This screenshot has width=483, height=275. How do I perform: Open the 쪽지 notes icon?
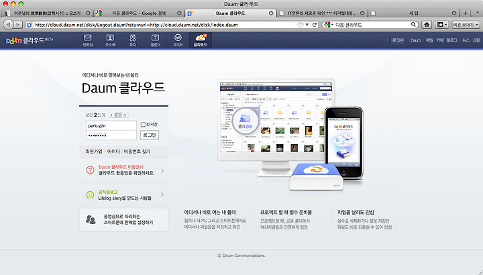coord(132,40)
